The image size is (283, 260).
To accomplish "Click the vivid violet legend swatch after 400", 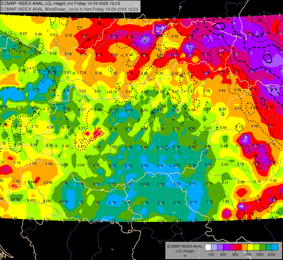I will click(226, 247).
